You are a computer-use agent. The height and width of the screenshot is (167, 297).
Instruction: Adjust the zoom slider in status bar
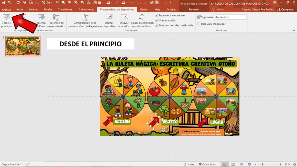click(262, 164)
